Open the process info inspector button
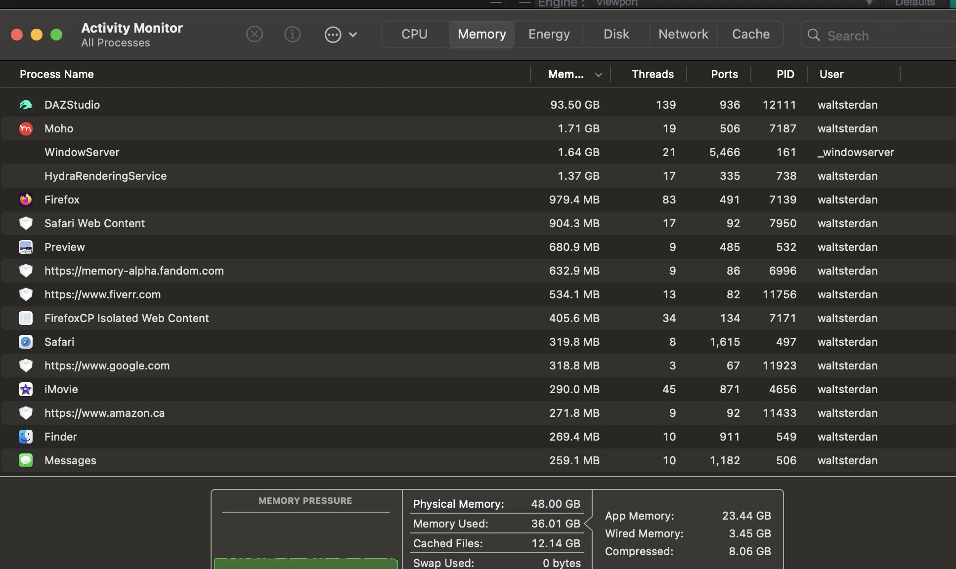Screen dimensions: 956x569 292,35
